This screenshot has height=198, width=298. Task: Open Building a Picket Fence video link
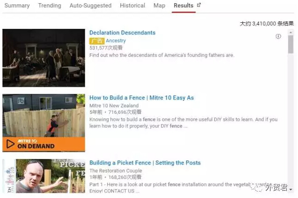point(145,163)
